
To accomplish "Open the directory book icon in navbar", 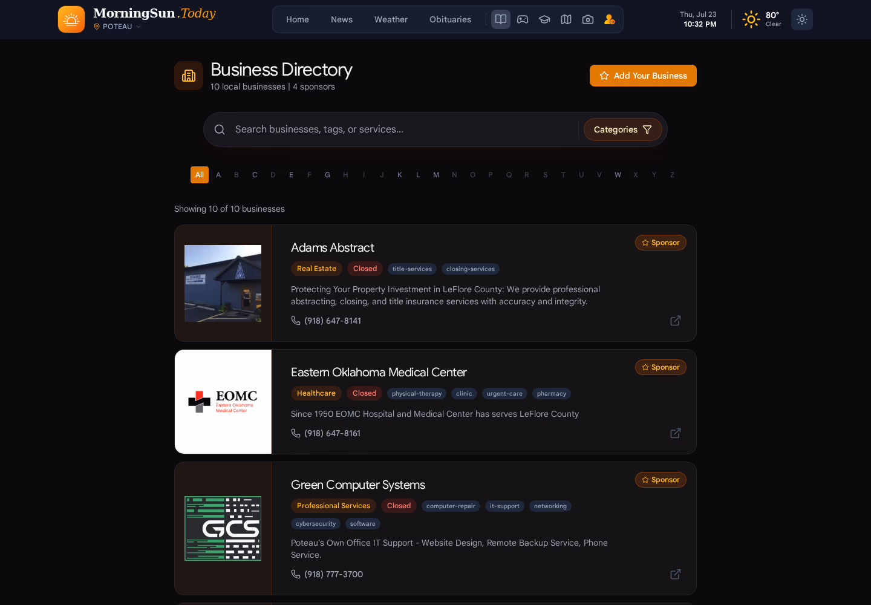I will coord(501,19).
